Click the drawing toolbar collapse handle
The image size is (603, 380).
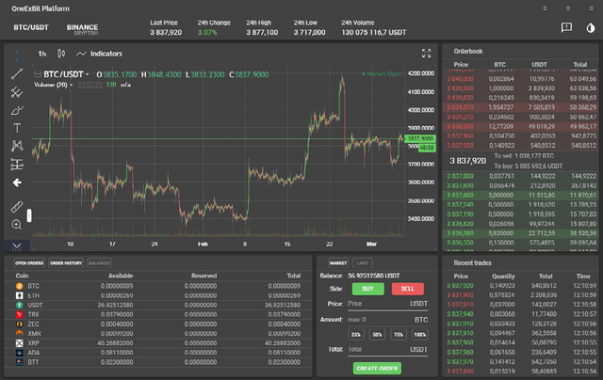[x=29, y=215]
